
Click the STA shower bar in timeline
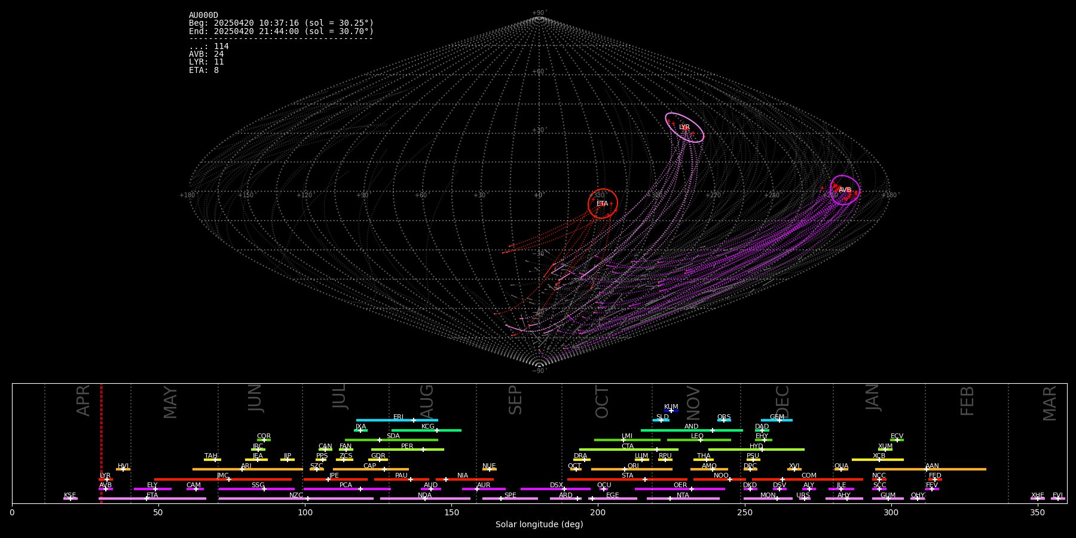tap(627, 479)
